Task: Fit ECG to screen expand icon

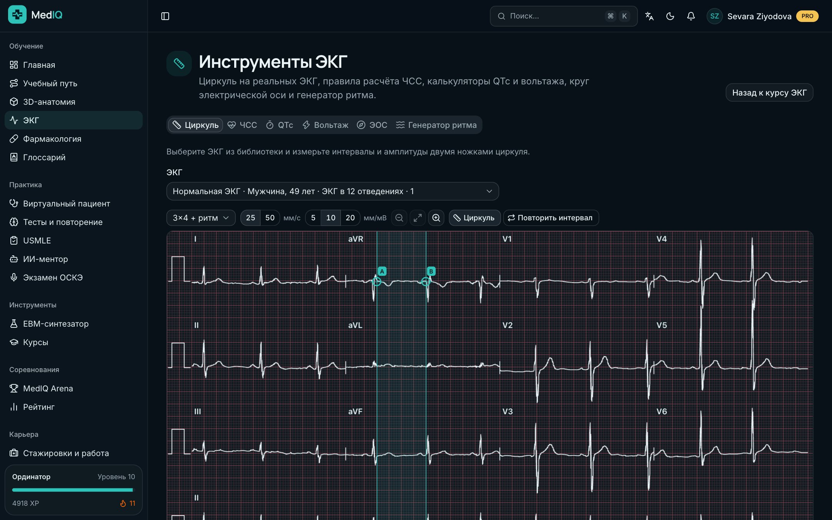Action: click(418, 218)
